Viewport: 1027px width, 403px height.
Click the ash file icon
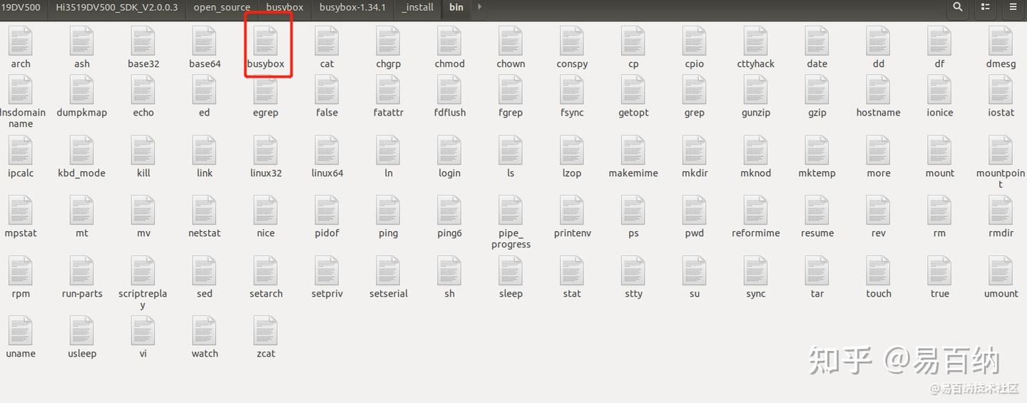click(82, 41)
